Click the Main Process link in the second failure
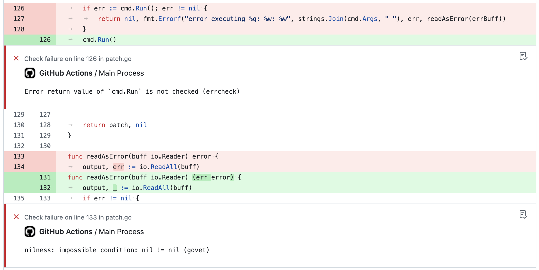539x270 pixels. pyautogui.click(x=121, y=232)
